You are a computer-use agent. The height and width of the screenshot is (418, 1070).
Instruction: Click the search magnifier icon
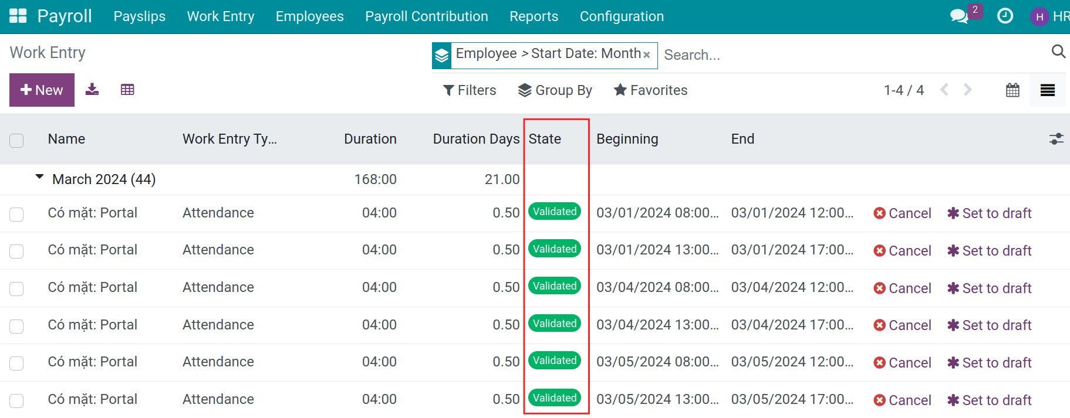pos(1058,52)
